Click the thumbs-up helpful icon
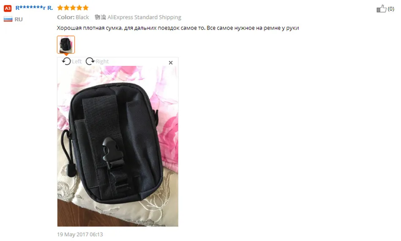The image size is (401, 241). 381,9
